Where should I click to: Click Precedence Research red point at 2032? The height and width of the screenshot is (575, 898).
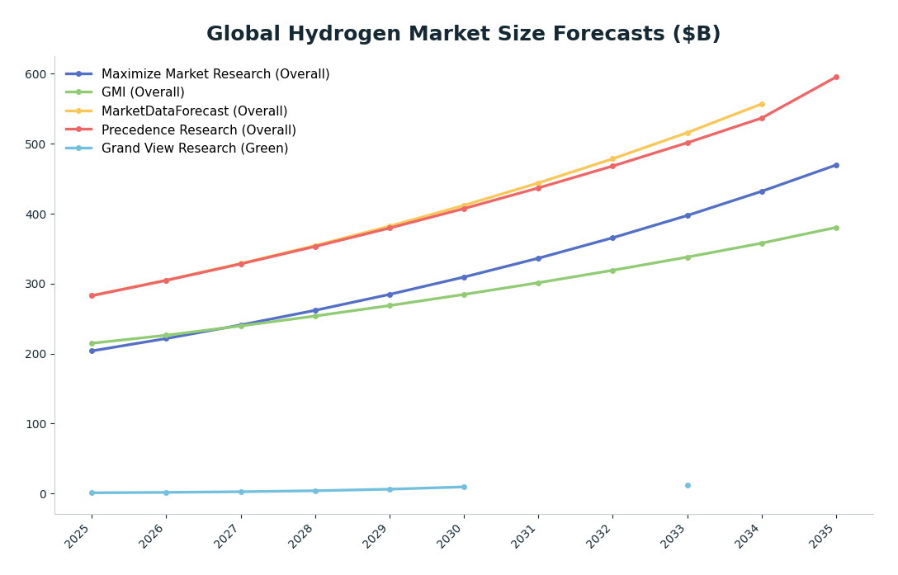coord(612,166)
